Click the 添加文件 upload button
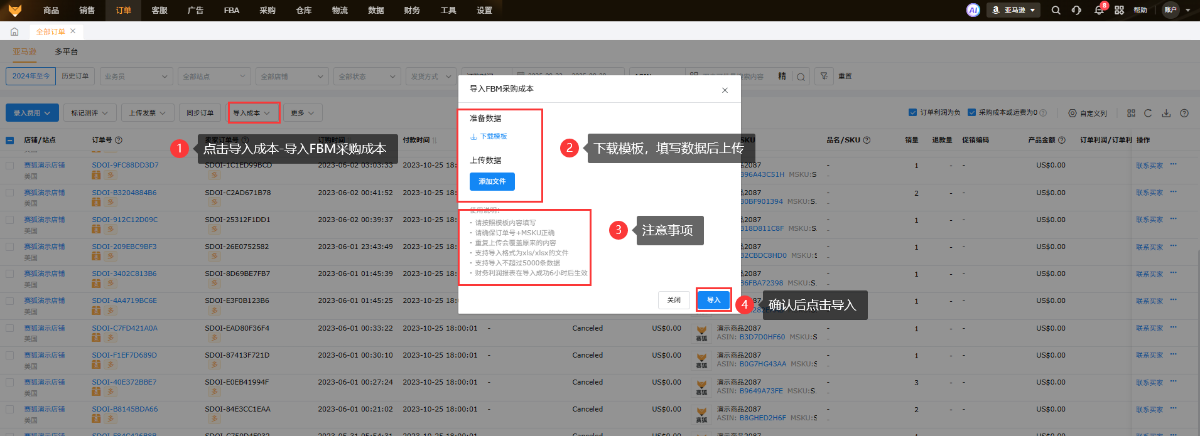The width and height of the screenshot is (1200, 436). click(x=492, y=181)
